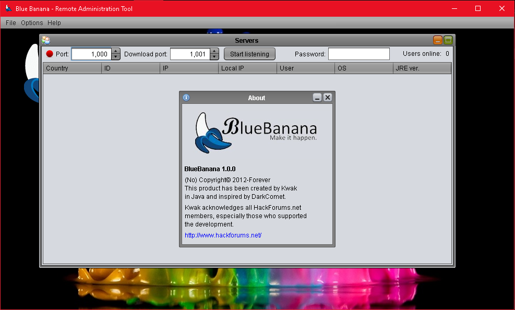The image size is (515, 310).
Task: Increase the Port value using its up arrow
Action: click(x=115, y=51)
